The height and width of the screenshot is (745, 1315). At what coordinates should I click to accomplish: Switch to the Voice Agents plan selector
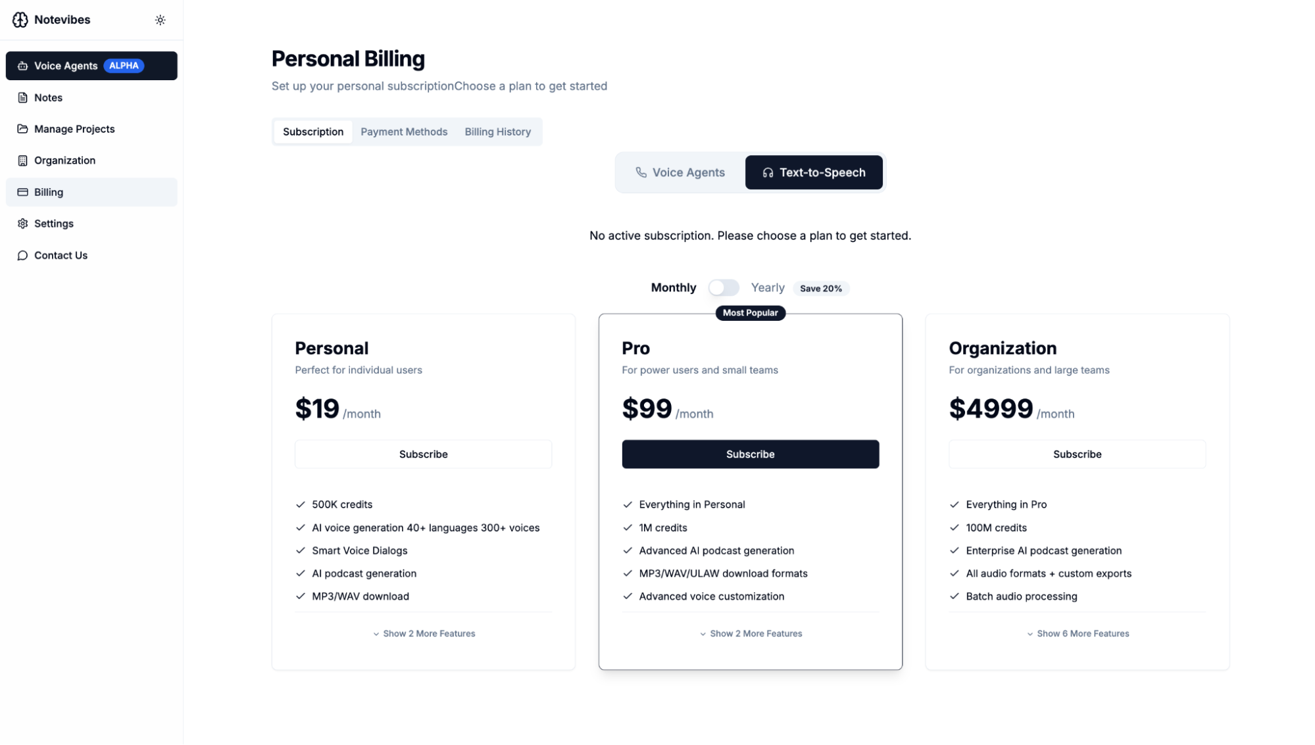coord(680,172)
